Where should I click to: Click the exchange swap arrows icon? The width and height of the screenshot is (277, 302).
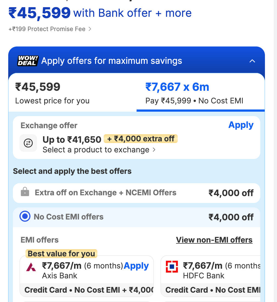pos(28,143)
